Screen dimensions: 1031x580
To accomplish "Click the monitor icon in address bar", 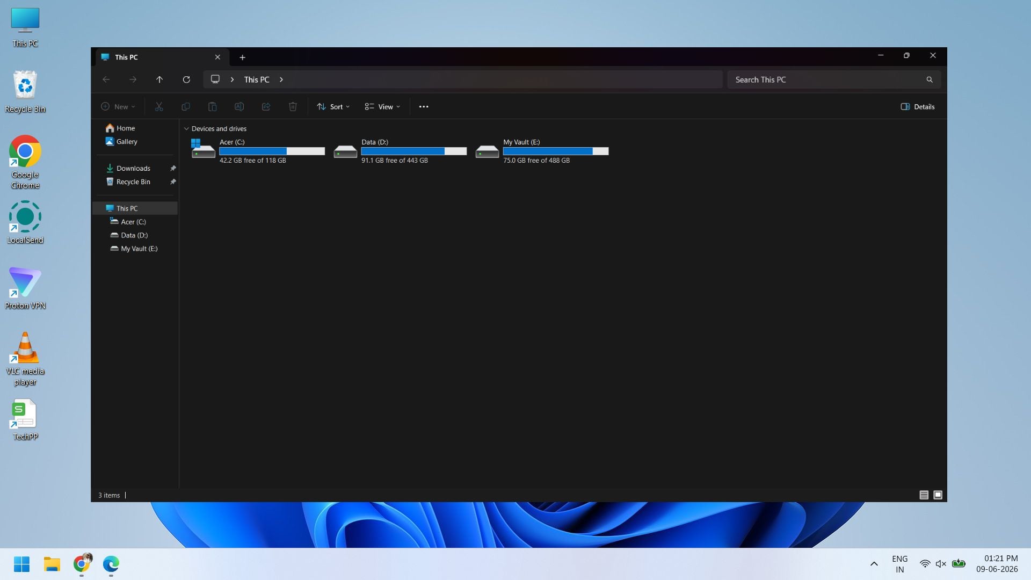I will coord(215,79).
